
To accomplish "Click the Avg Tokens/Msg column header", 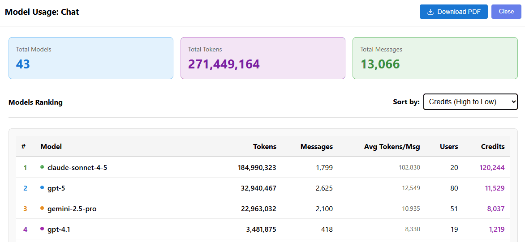I will (392, 147).
